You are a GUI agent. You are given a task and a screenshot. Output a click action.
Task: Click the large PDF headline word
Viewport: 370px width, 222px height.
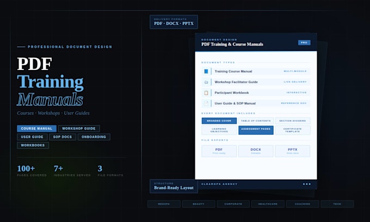click(34, 64)
